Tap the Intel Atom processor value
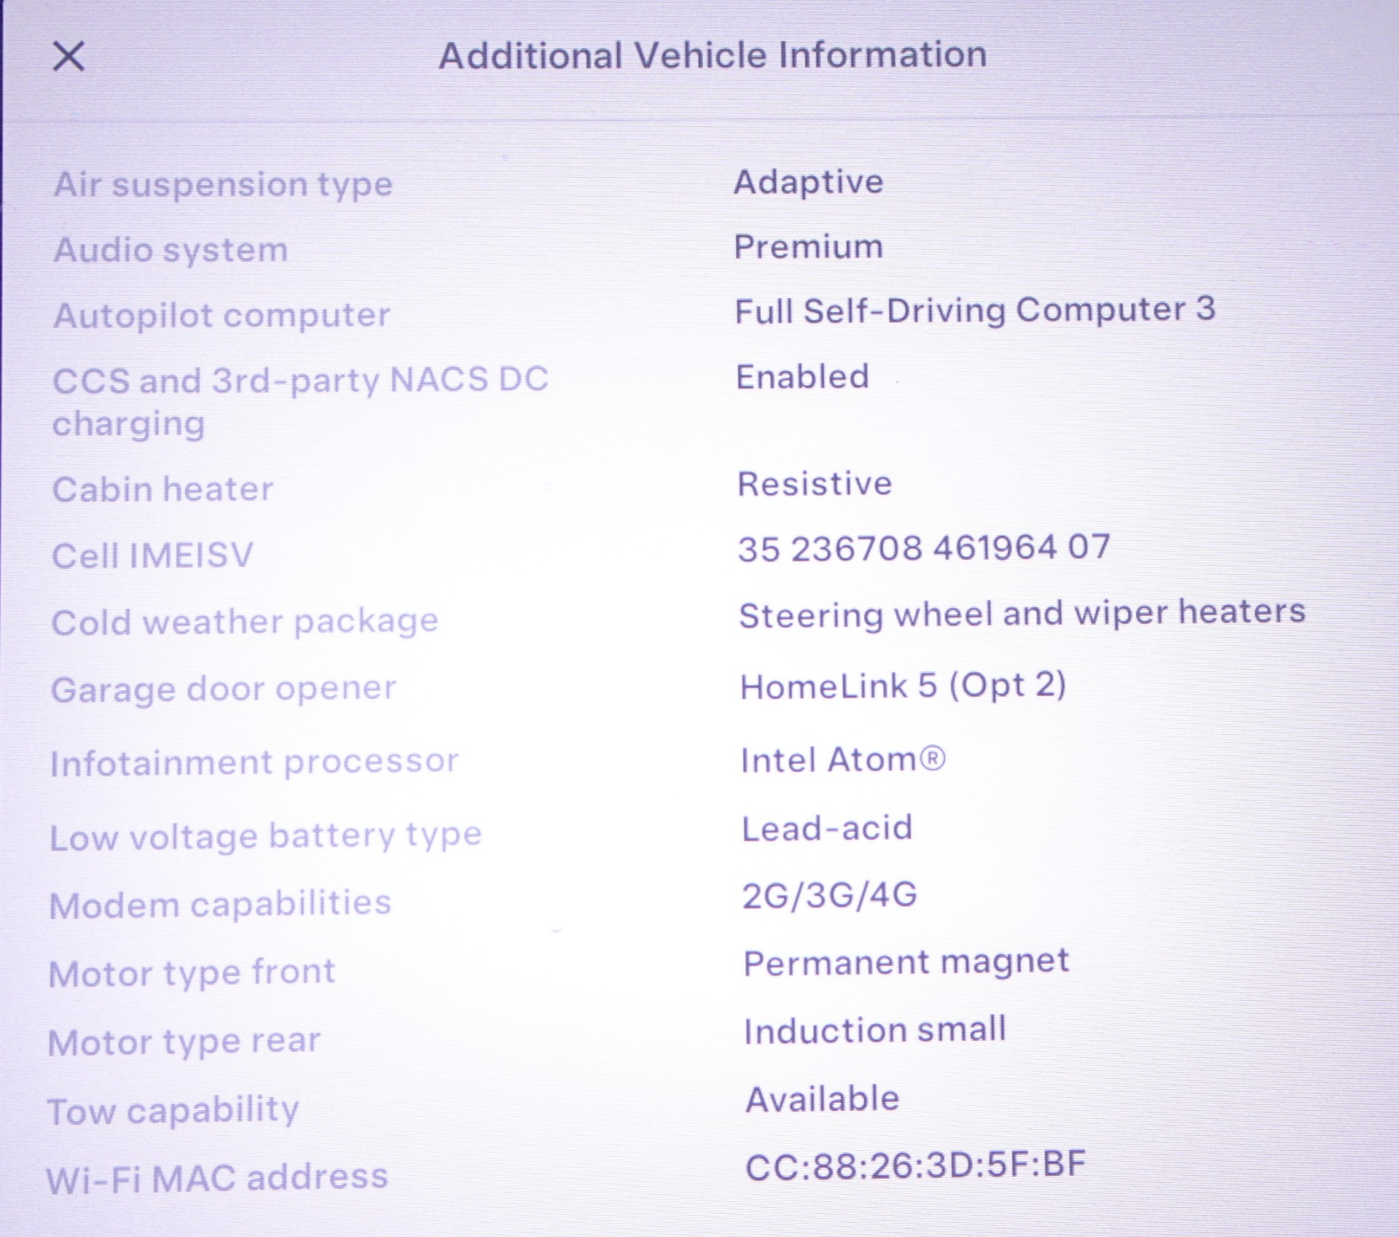1399x1237 pixels. click(843, 760)
